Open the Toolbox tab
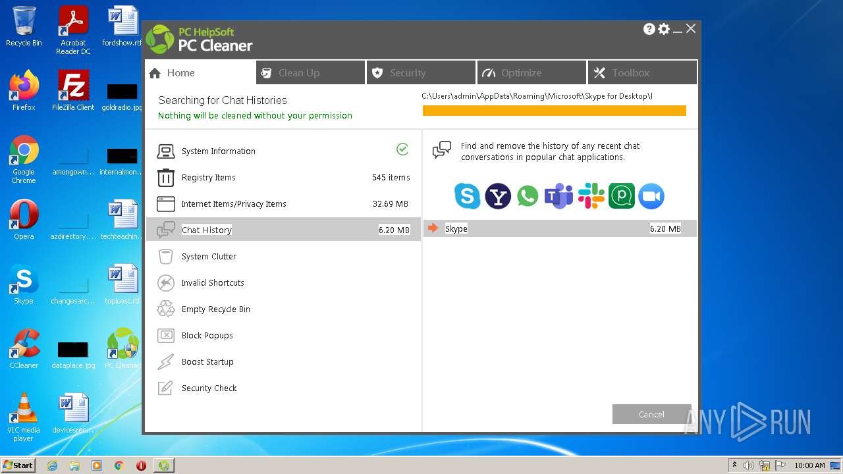Screen dimensions: 843x474 click(643, 72)
